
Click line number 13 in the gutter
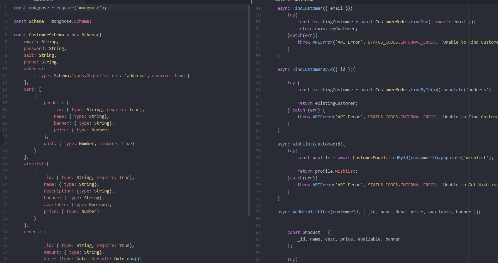coord(5,89)
